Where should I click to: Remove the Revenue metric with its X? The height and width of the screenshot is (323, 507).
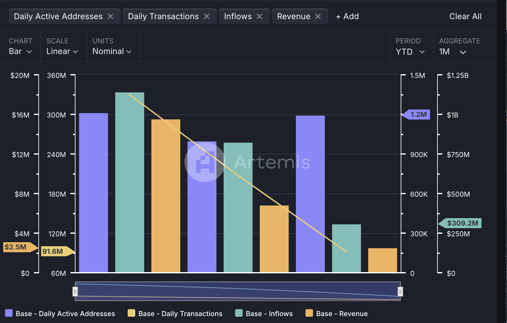pyautogui.click(x=318, y=16)
